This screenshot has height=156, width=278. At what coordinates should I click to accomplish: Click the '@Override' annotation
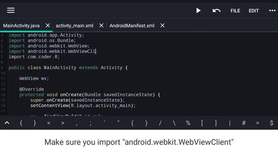coord(32,89)
